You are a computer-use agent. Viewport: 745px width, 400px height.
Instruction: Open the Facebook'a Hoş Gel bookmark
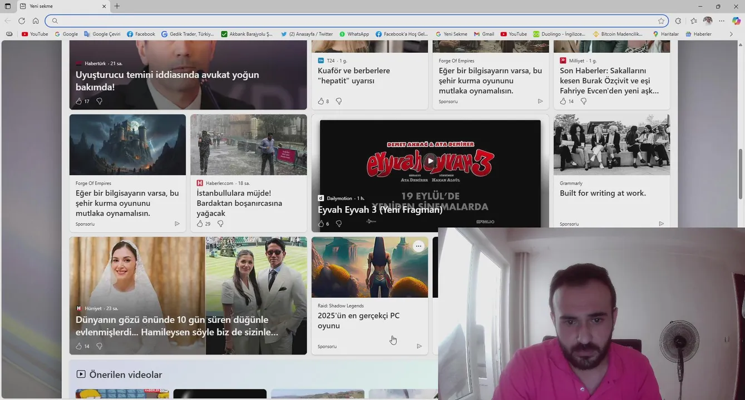402,34
